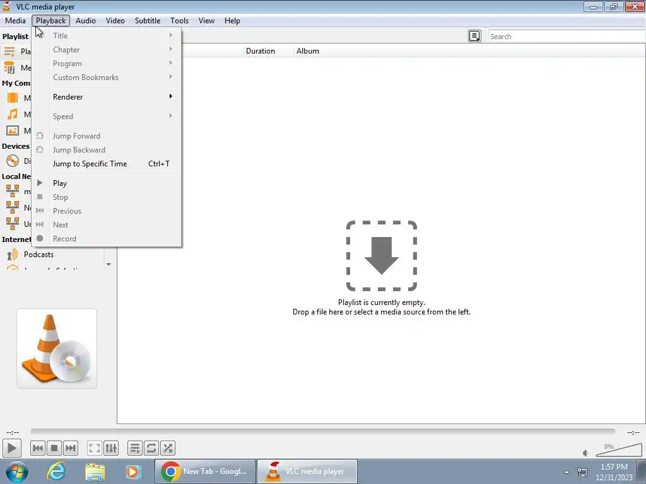Click the Playlist icon in sidebar
This screenshot has height=484, width=646.
point(9,52)
